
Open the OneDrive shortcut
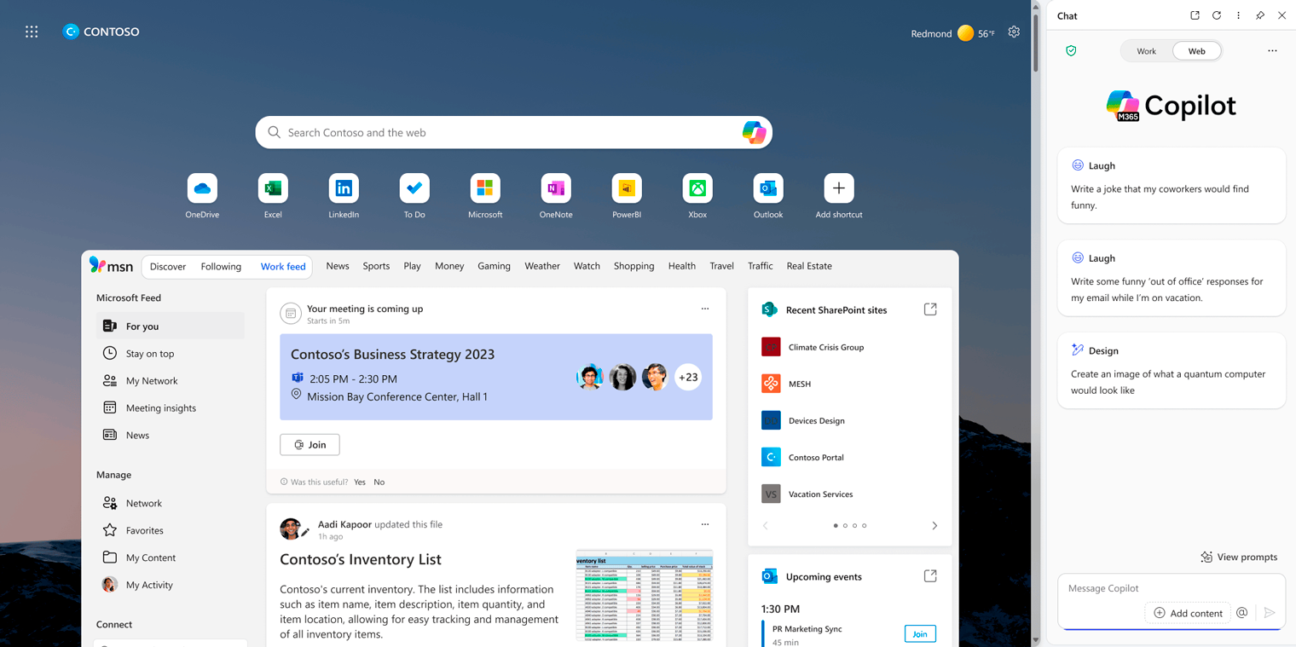(x=202, y=188)
